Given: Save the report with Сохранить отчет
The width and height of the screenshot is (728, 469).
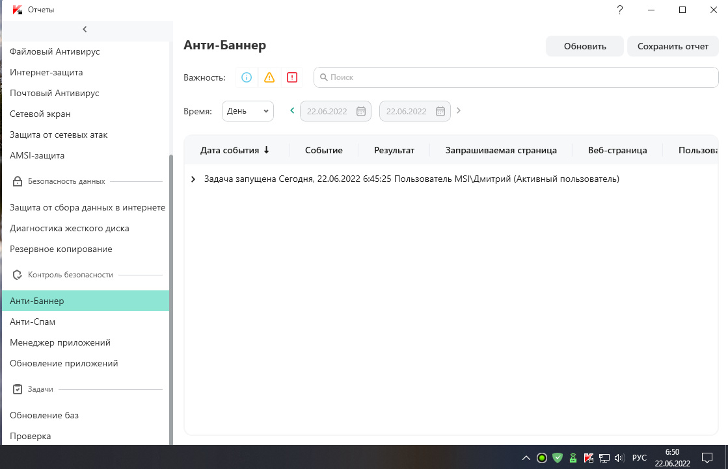Looking at the screenshot, I should pos(673,46).
